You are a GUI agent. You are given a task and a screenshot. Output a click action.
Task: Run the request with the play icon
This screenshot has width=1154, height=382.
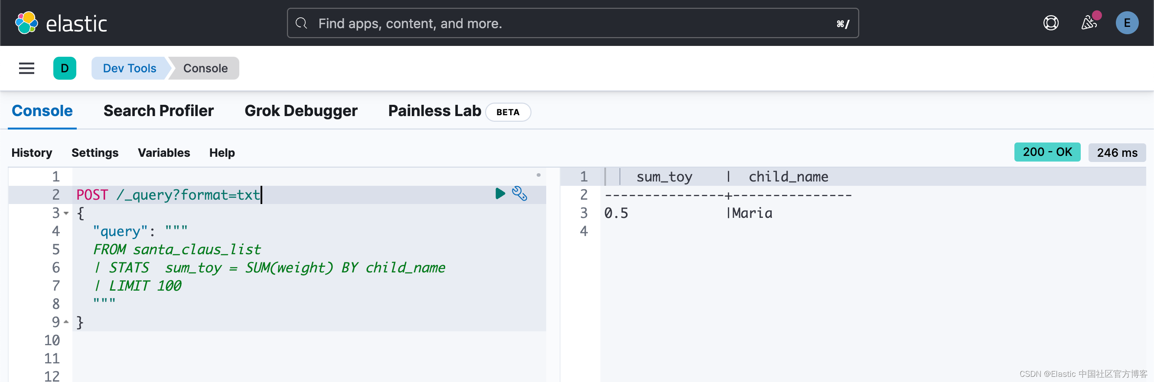coord(500,194)
